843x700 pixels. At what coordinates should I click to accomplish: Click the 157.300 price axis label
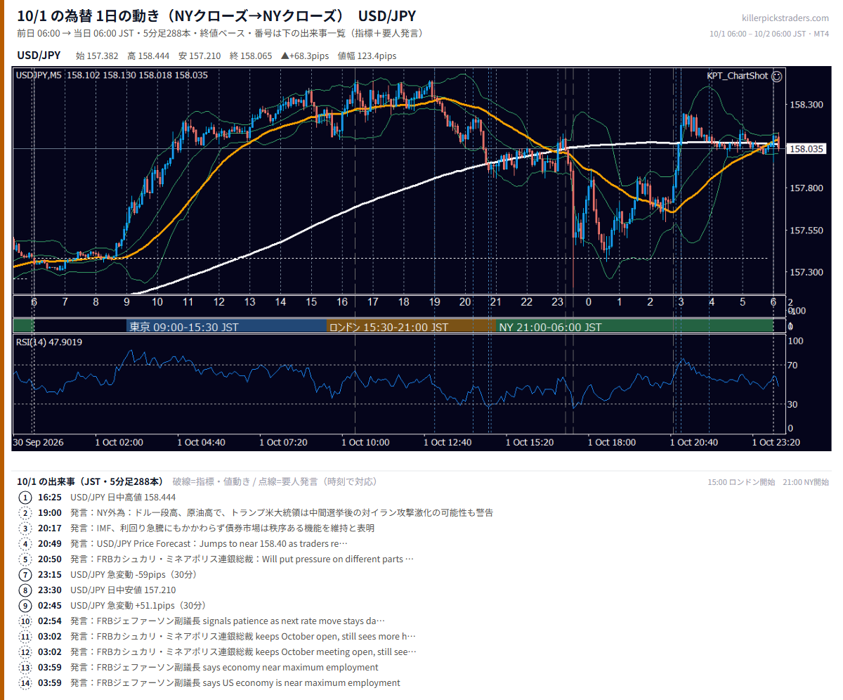tap(806, 272)
